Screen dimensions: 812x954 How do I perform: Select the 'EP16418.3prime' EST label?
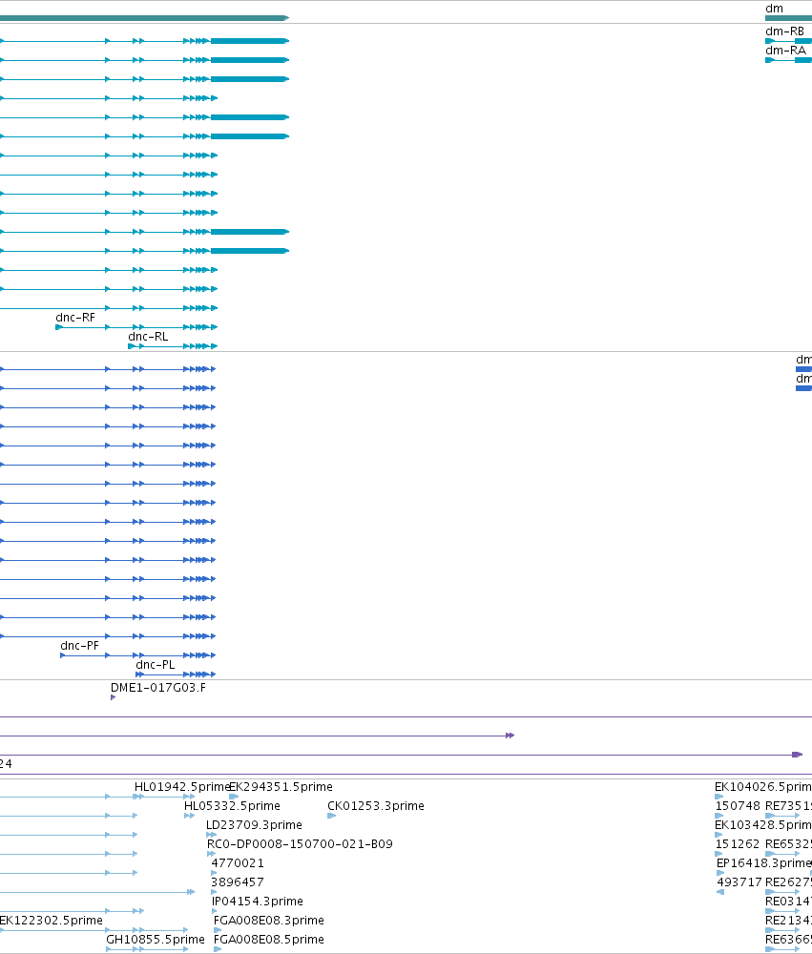tap(764, 862)
